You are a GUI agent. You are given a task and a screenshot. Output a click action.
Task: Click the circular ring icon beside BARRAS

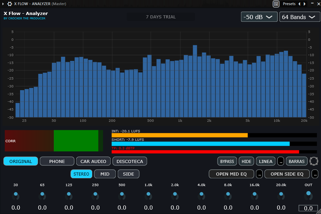314,161
